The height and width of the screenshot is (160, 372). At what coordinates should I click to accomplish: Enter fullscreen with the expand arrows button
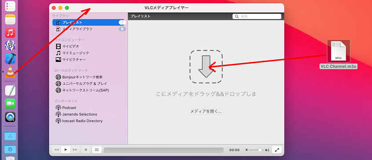point(277,150)
